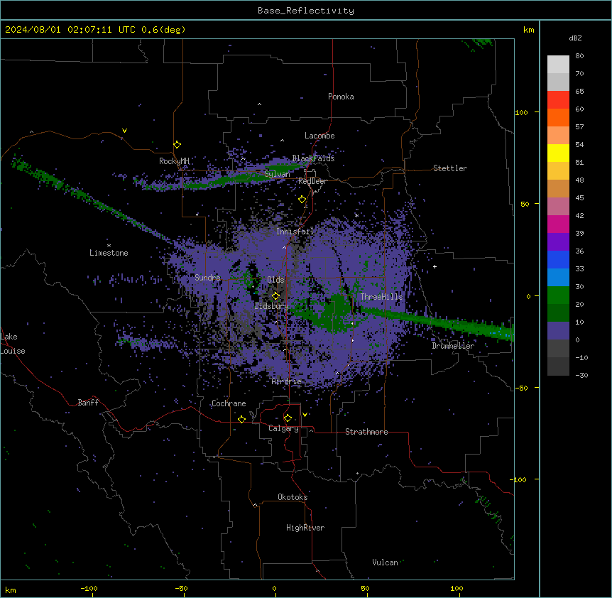Image resolution: width=612 pixels, height=598 pixels.
Task: Click the Banff label
Action: 88,403
